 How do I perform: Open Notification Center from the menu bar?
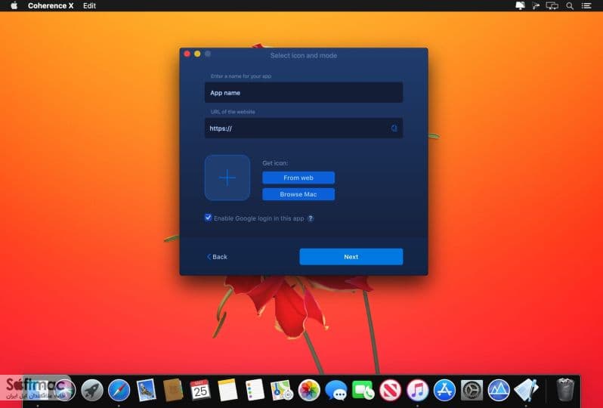(586, 6)
